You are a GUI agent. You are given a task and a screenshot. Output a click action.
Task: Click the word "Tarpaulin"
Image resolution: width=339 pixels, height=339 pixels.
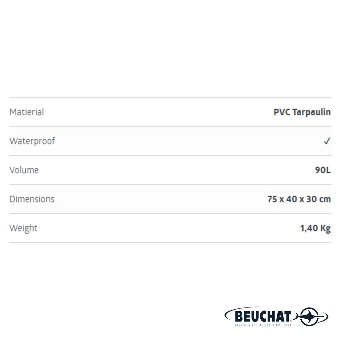click(311, 113)
